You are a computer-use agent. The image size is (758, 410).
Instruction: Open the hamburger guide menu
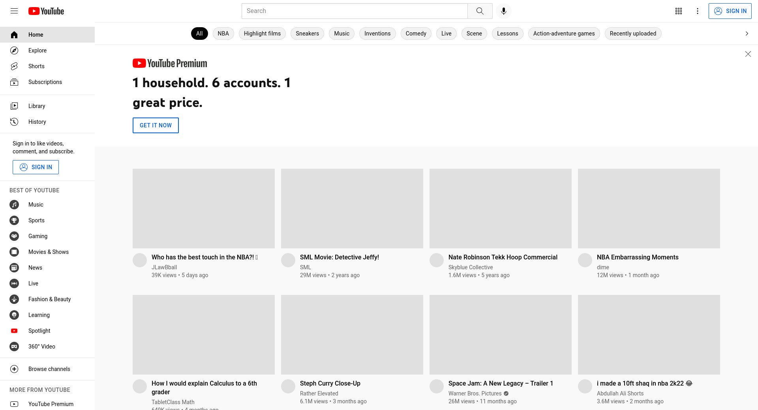14,11
